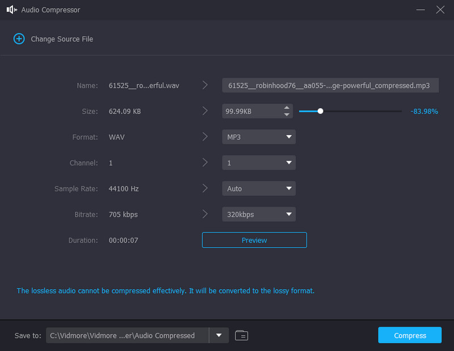
Task: Open the output folder browser icon
Action: (x=241, y=335)
